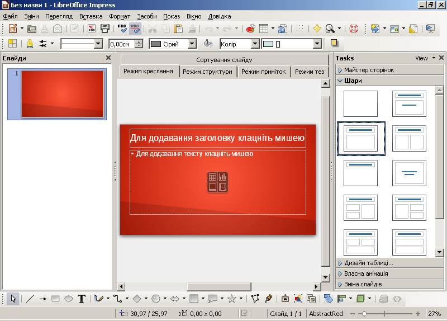
Task: Open the Формат menu
Action: coord(119,16)
